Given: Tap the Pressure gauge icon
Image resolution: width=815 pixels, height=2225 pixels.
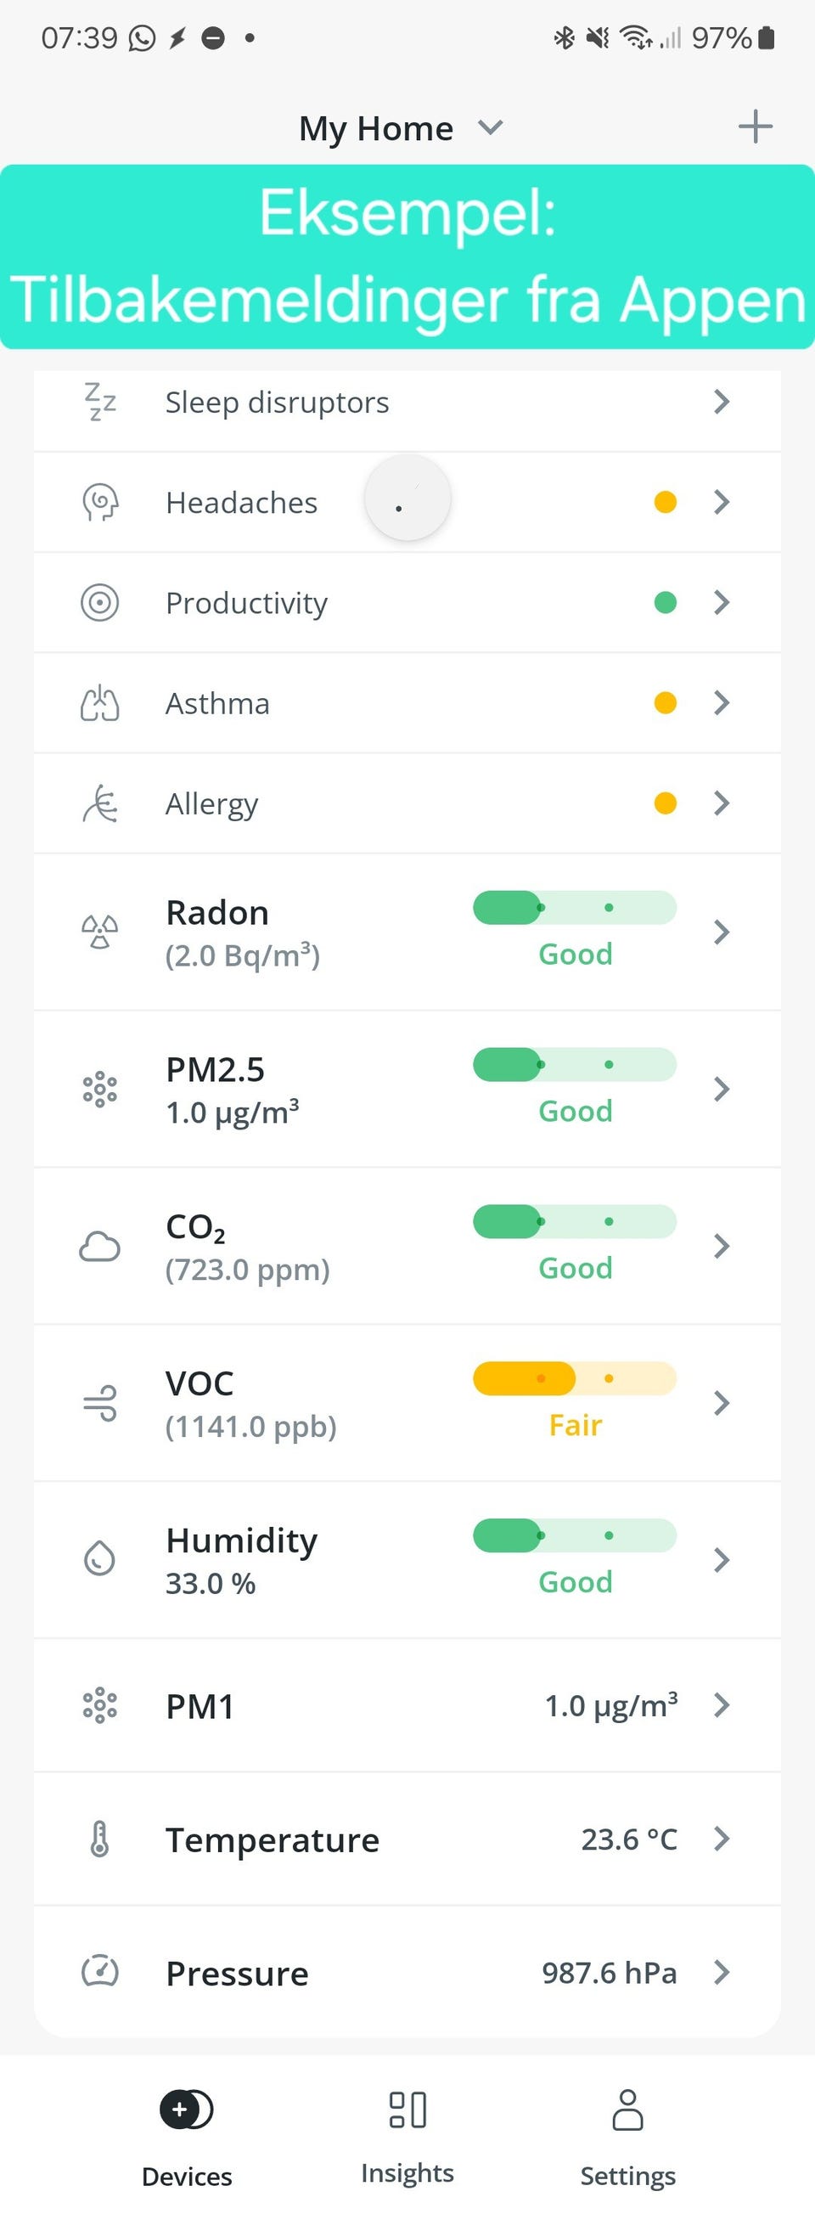Looking at the screenshot, I should [100, 1972].
